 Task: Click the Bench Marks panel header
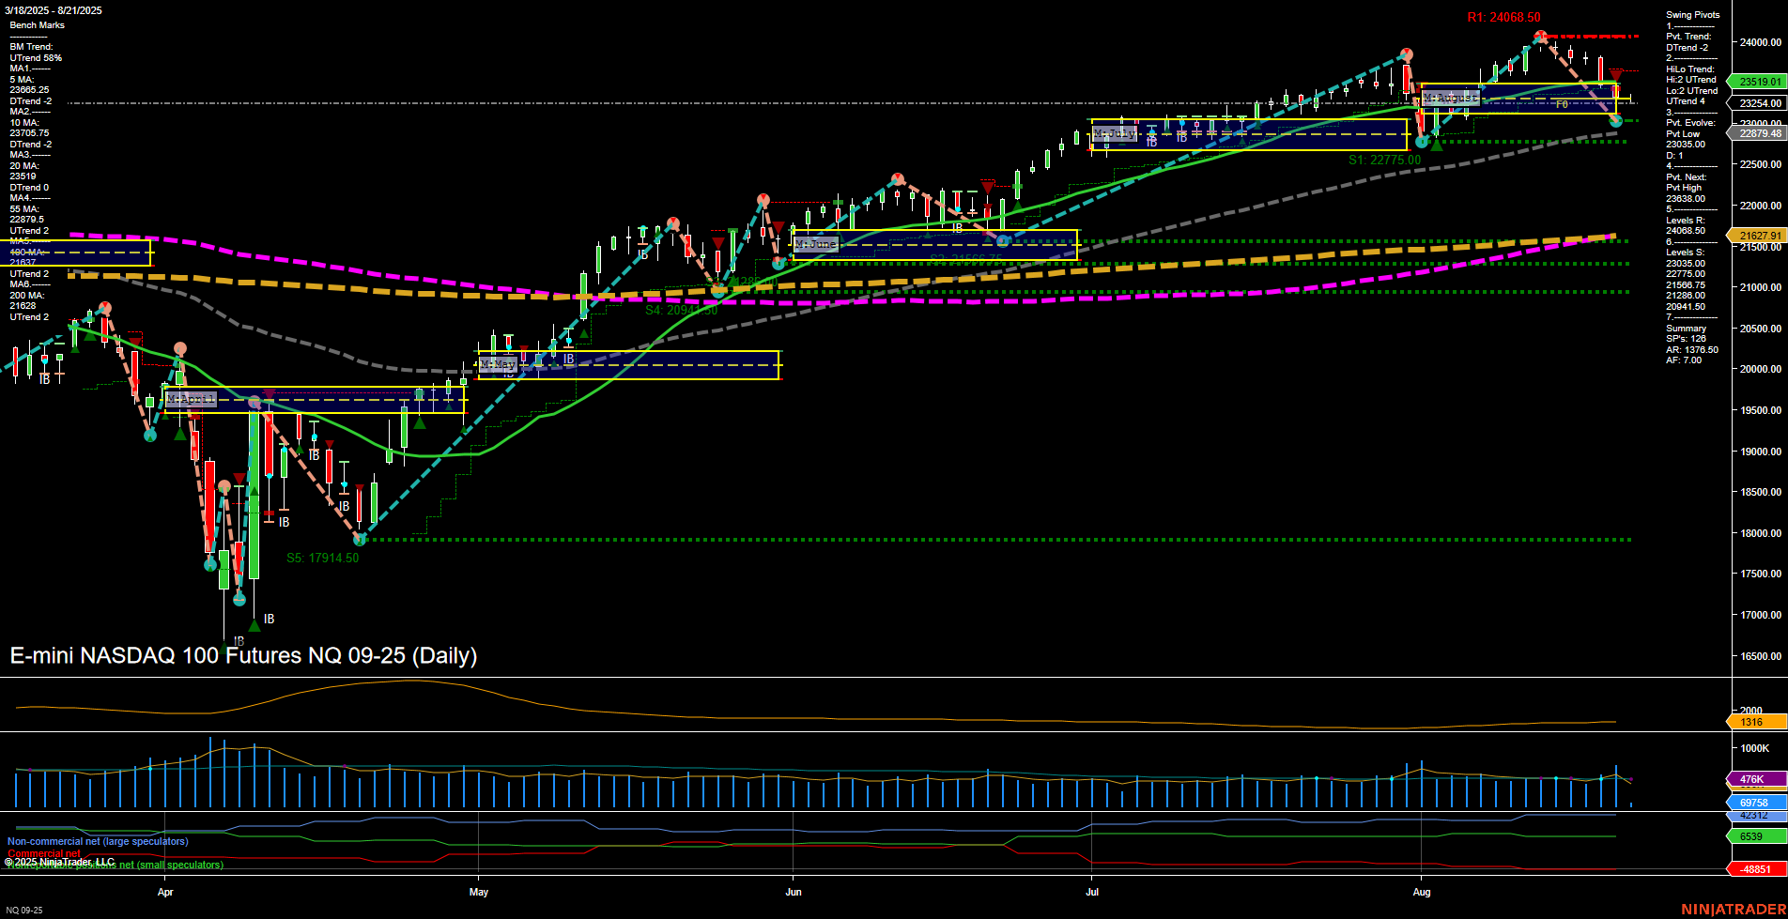click(36, 24)
